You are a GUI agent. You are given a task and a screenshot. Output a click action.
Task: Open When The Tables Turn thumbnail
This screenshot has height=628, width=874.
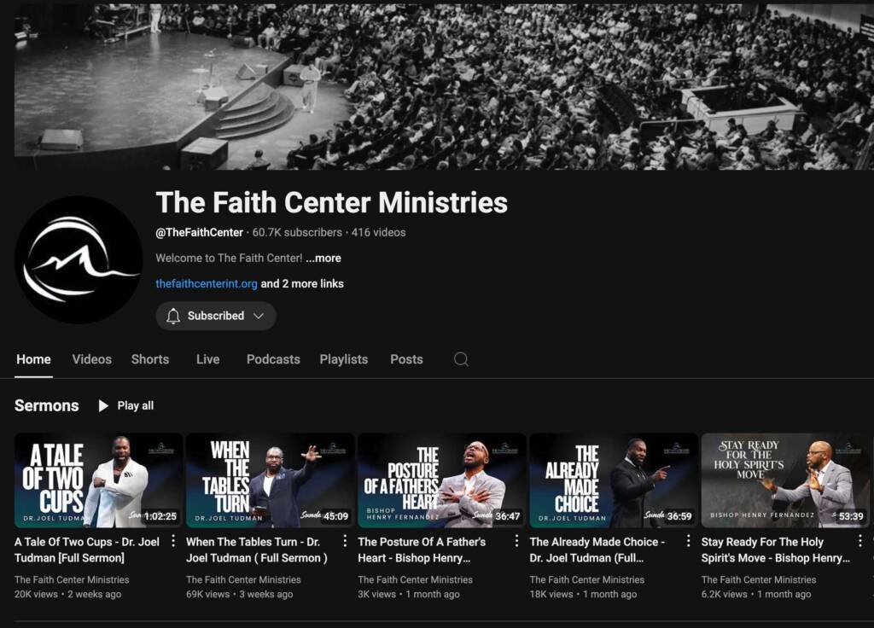(271, 480)
